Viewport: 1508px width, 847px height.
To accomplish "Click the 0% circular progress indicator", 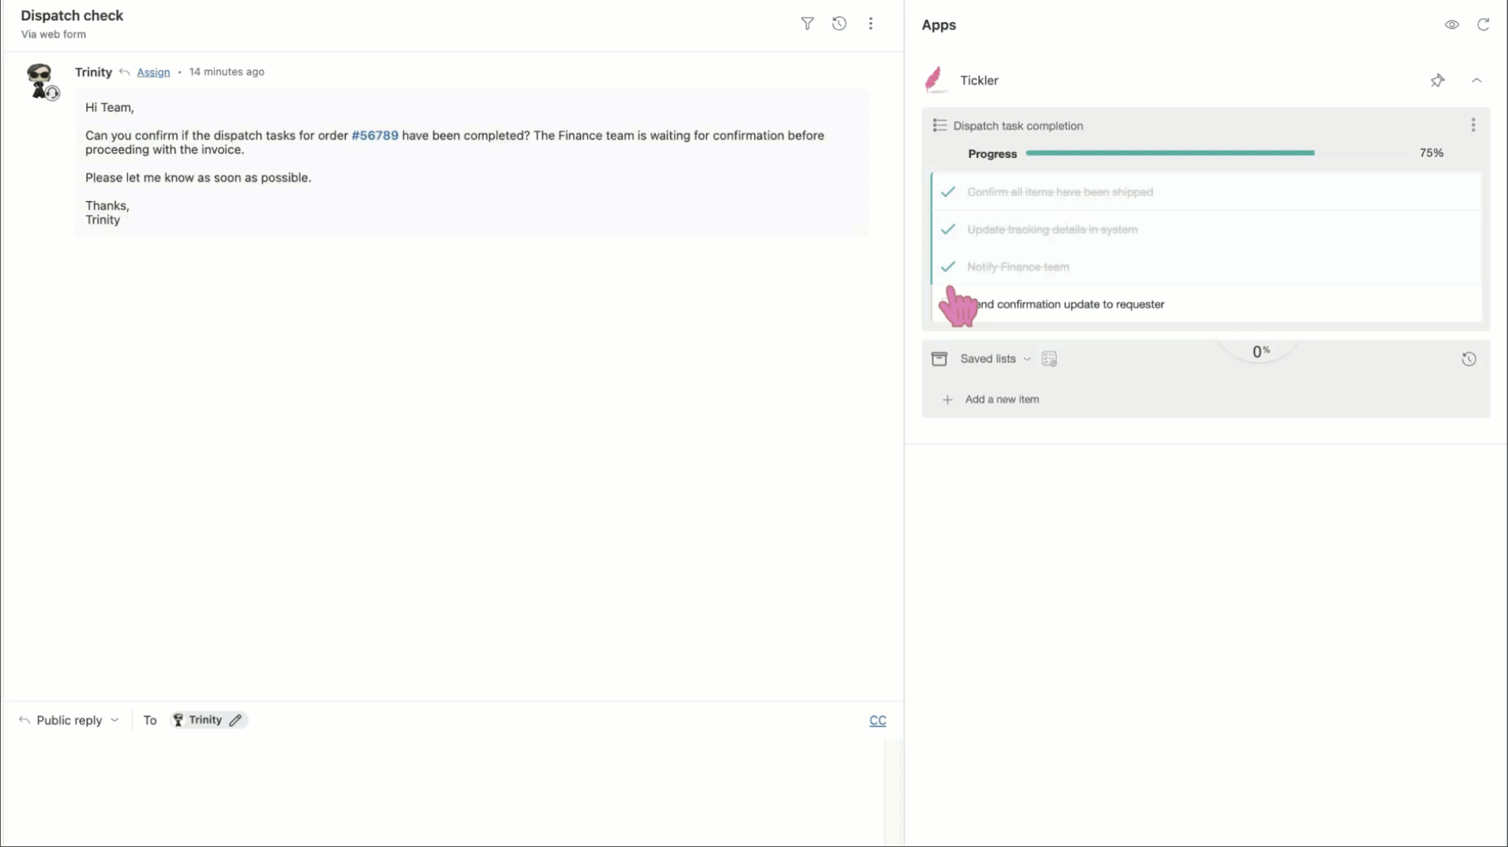I will pyautogui.click(x=1260, y=351).
